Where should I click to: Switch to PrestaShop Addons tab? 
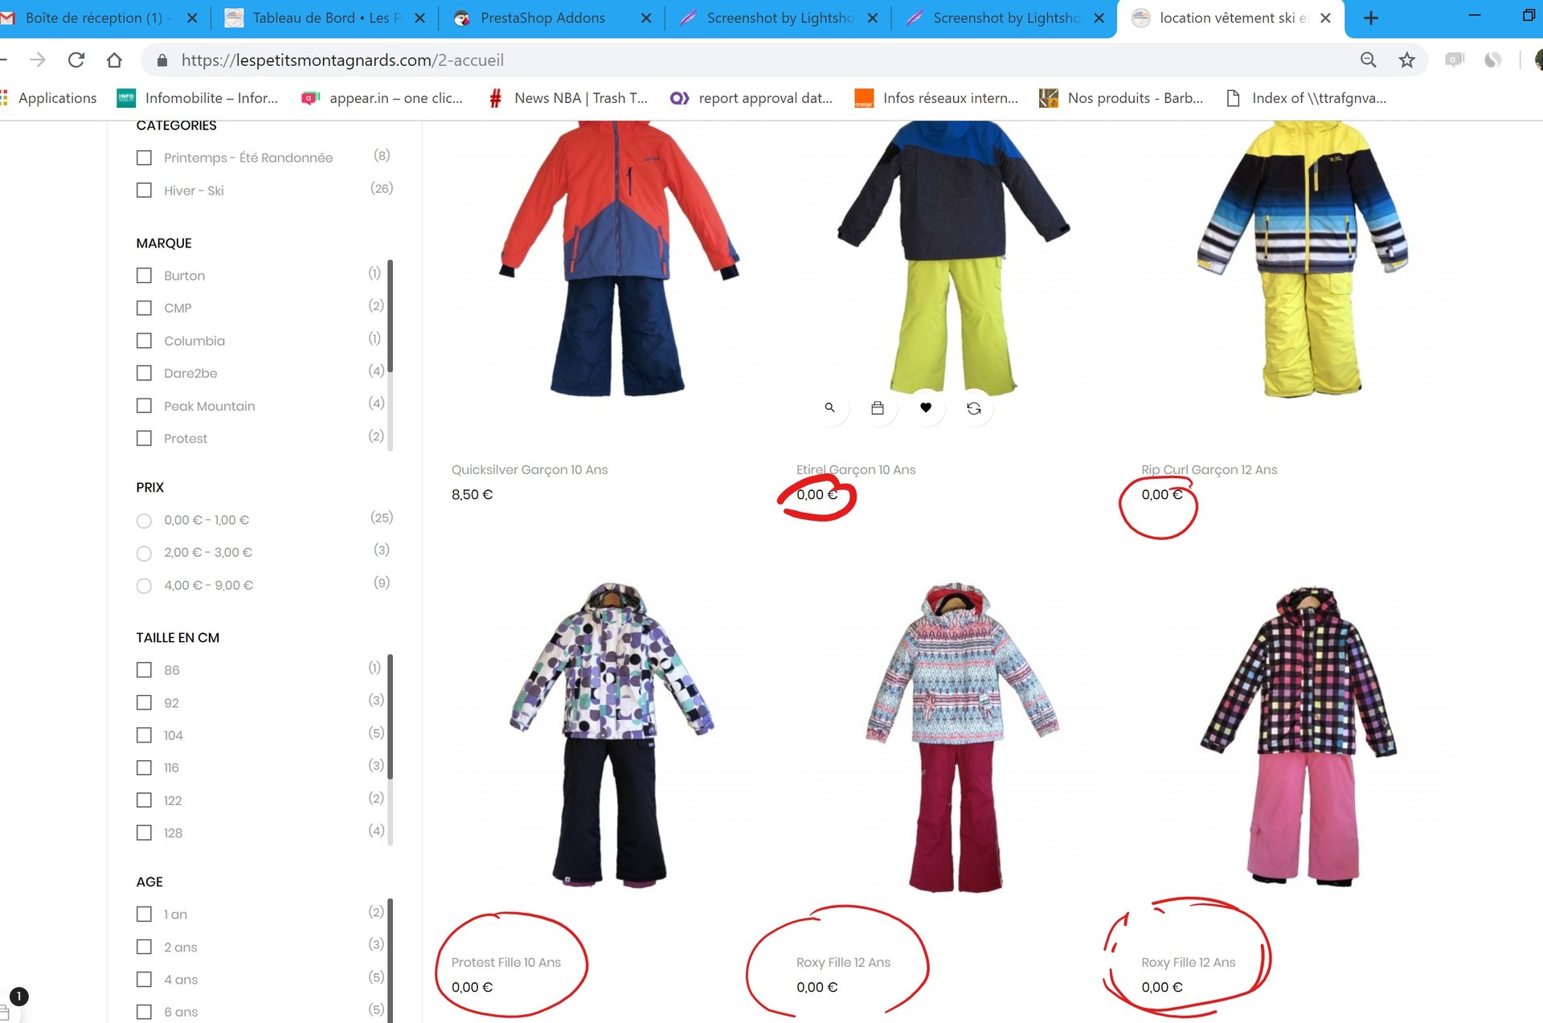pos(551,18)
